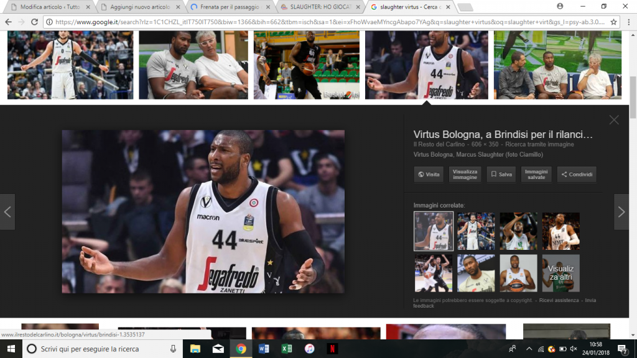Click the Cortana microphone icon
637x358 pixels.
click(173, 349)
